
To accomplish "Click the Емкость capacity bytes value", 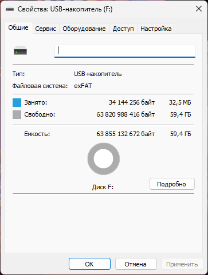I will 125,134.
